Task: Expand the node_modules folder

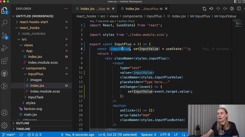Action: [x=33, y=33]
